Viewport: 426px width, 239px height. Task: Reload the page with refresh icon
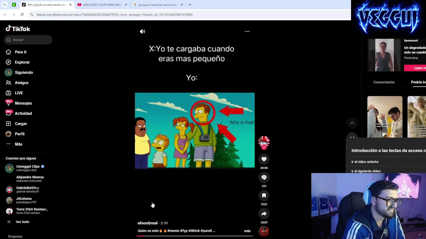[x=22, y=15]
